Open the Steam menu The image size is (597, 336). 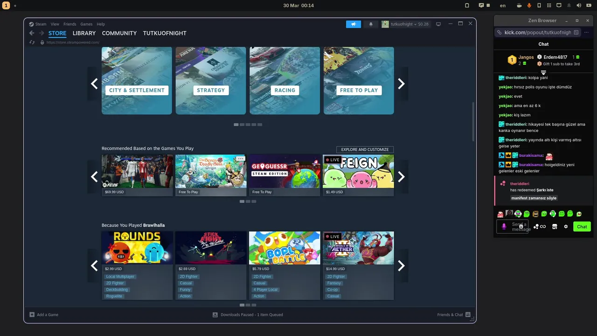pyautogui.click(x=41, y=24)
